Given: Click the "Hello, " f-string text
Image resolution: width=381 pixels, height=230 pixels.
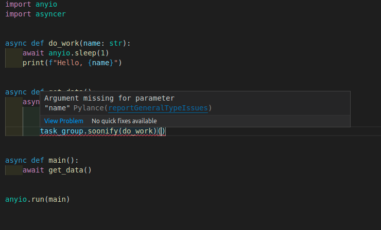Looking at the screenshot, I should (x=66, y=63).
